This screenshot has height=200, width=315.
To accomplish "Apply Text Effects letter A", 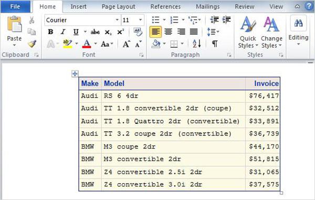I will point(50,44).
